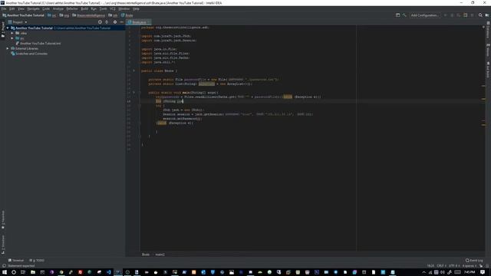Click 'Another YouTube Tutorial' breadcrumb in navigation bar
Screen dimensions: 491x276
(24, 15)
